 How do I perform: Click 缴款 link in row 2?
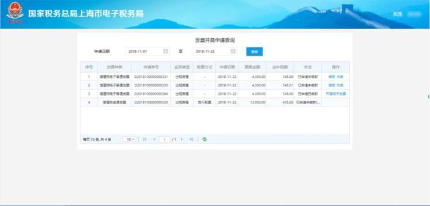(331, 85)
